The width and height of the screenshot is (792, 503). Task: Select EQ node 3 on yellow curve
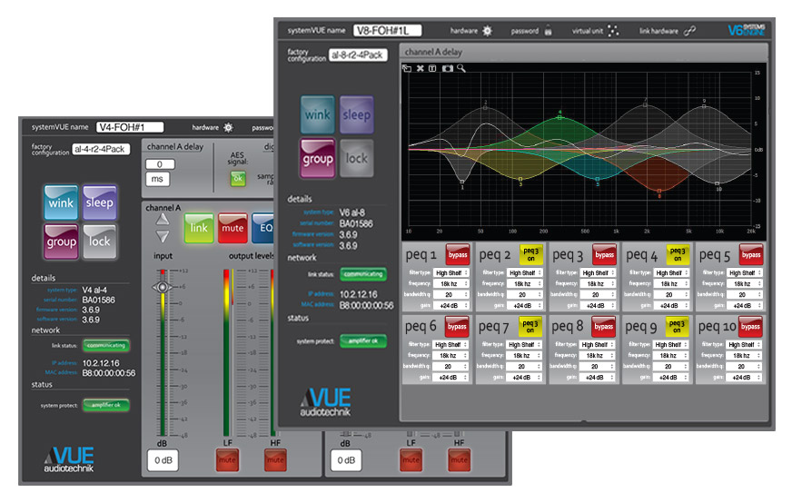[x=520, y=179]
